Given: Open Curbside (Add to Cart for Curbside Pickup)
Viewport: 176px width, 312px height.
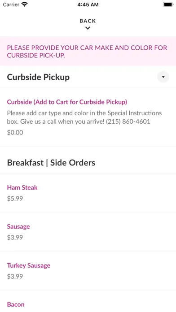Looking at the screenshot, I should (x=67, y=102).
